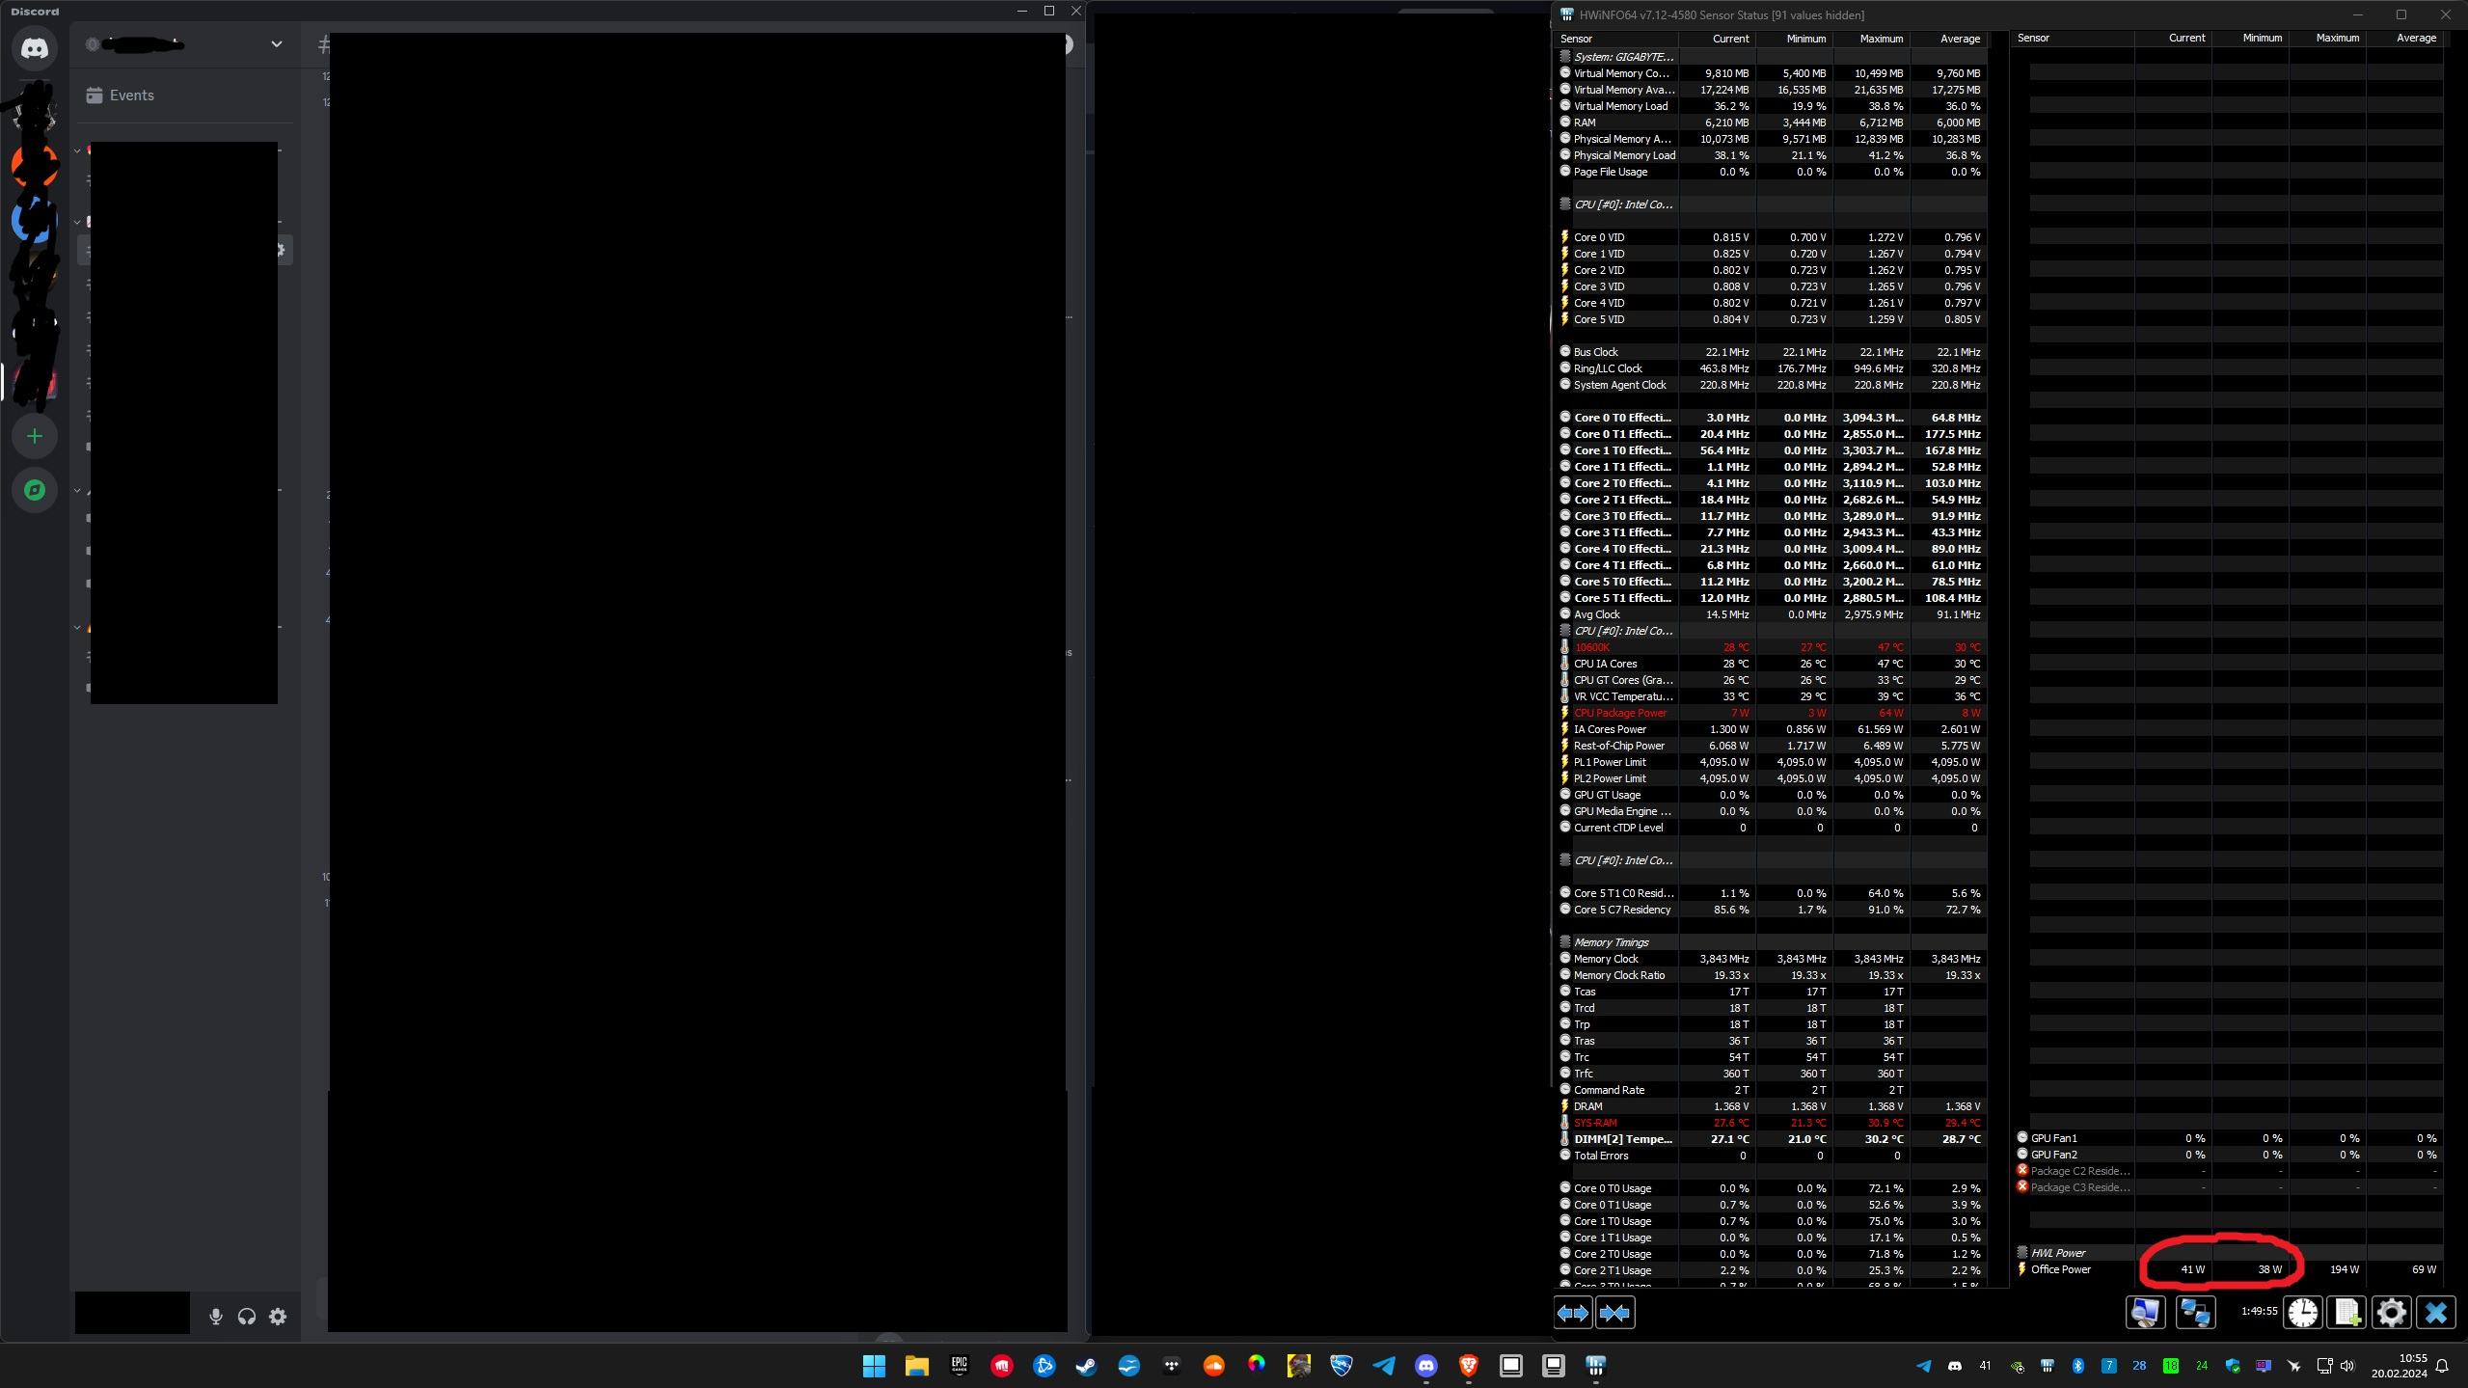Select Memory Timings group header
The width and height of the screenshot is (2468, 1388).
tap(1771, 942)
